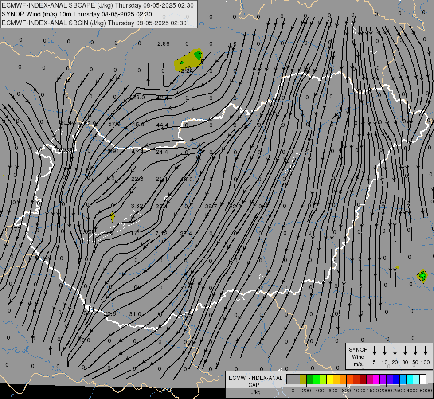Click the '6000' tick label in CAPE legend

426,391
